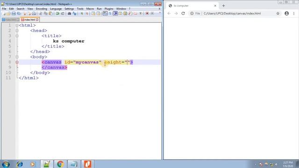Toggle Word wrap toolbar button
The height and width of the screenshot is (168, 299).
tap(105, 14)
